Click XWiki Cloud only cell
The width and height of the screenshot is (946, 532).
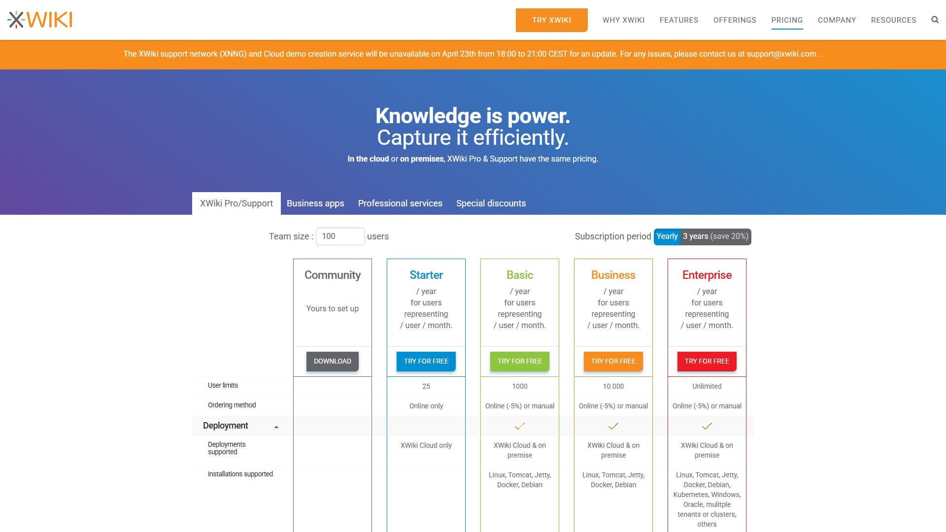pos(426,445)
